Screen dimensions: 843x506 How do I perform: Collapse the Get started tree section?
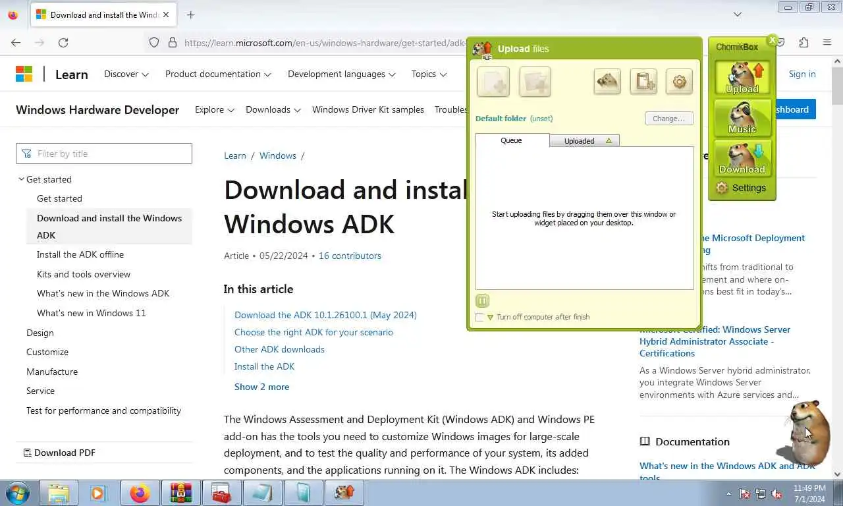21,179
